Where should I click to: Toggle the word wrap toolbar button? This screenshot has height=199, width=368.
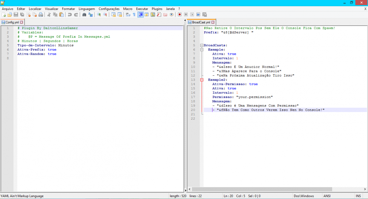pos(128,14)
